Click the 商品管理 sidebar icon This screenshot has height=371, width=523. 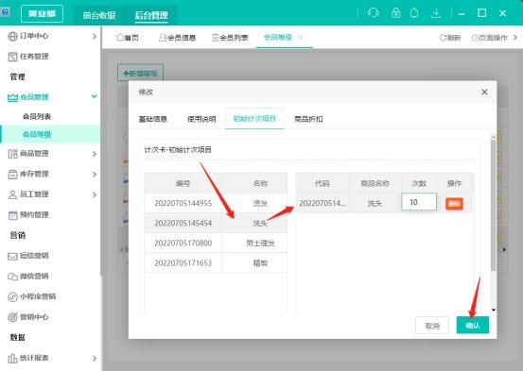(12, 154)
